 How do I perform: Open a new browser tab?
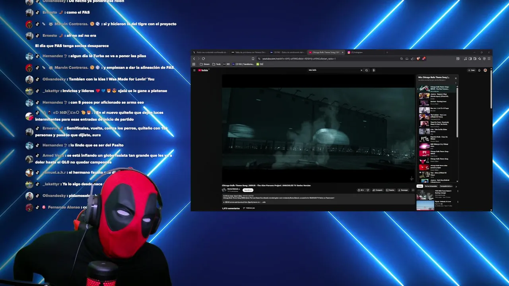(x=387, y=52)
